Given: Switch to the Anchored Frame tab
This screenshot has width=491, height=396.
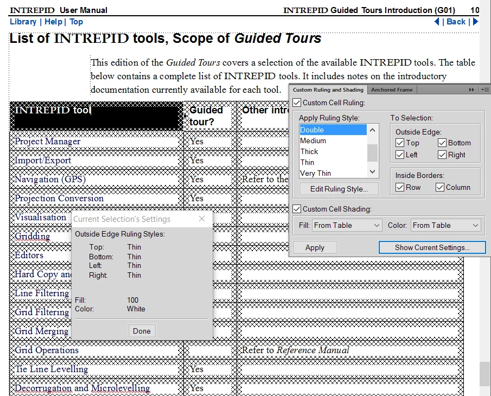Looking at the screenshot, I should pos(392,90).
